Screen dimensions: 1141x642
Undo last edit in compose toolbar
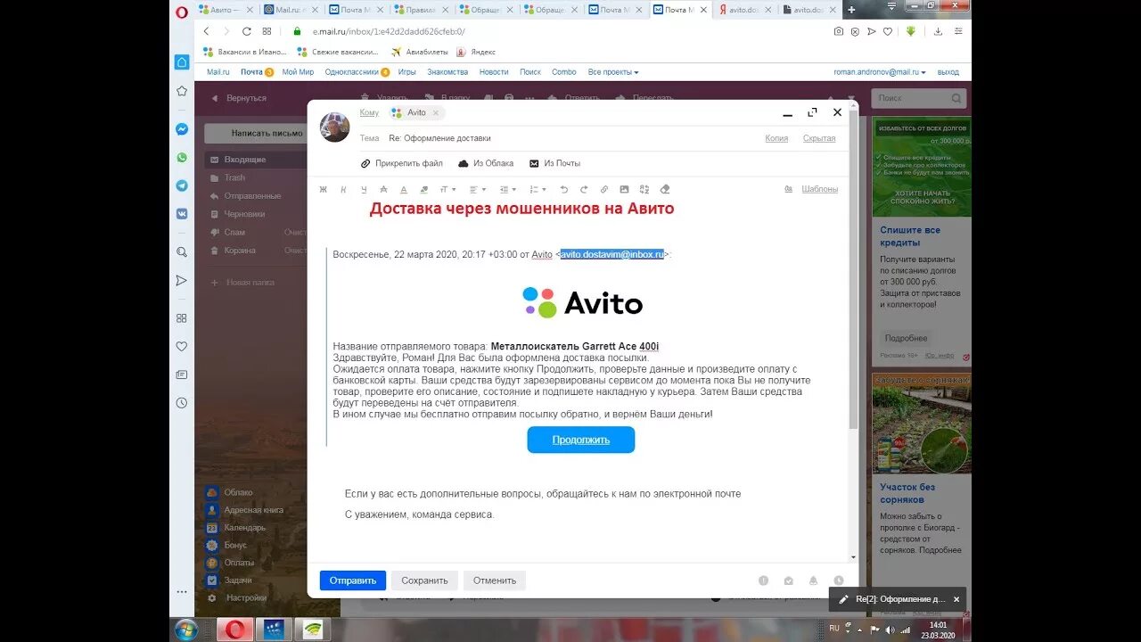[563, 189]
